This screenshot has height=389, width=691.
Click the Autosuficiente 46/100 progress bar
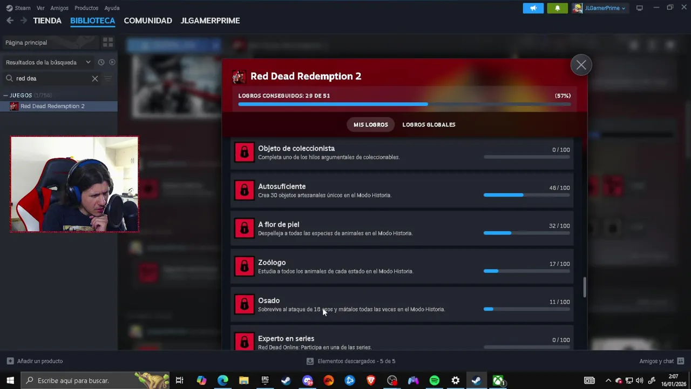coord(527,195)
